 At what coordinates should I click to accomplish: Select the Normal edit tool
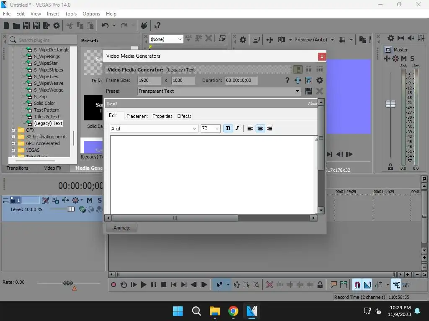click(x=220, y=285)
